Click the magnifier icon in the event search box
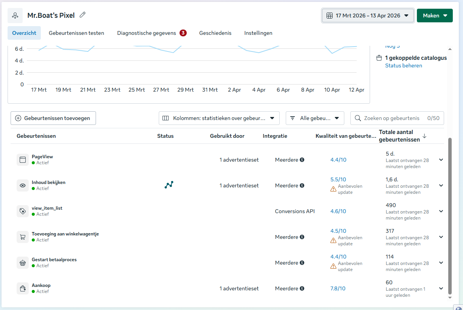 tap(358, 118)
